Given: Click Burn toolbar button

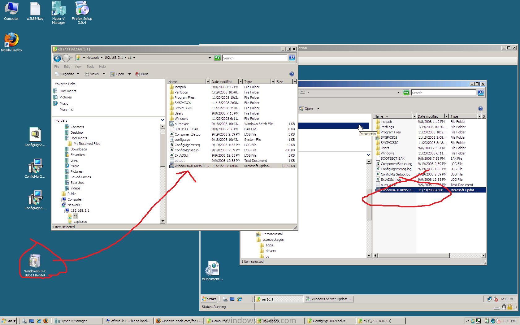Looking at the screenshot, I should [142, 74].
